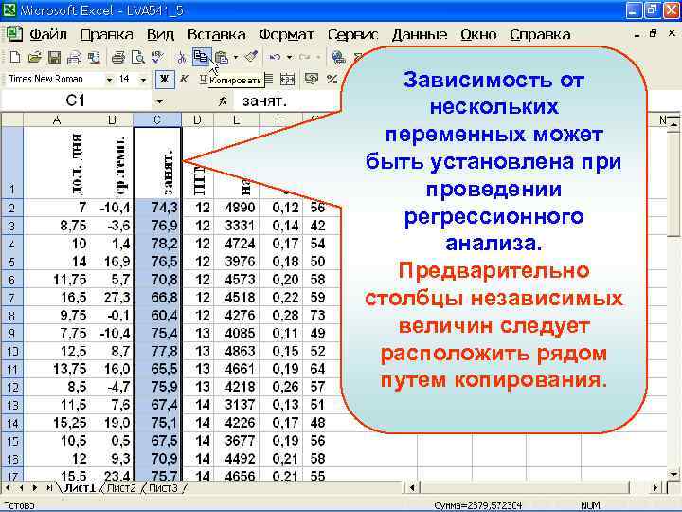The height and width of the screenshot is (512, 682).
Task: Toggle italic К formatting
Action: coord(185,80)
